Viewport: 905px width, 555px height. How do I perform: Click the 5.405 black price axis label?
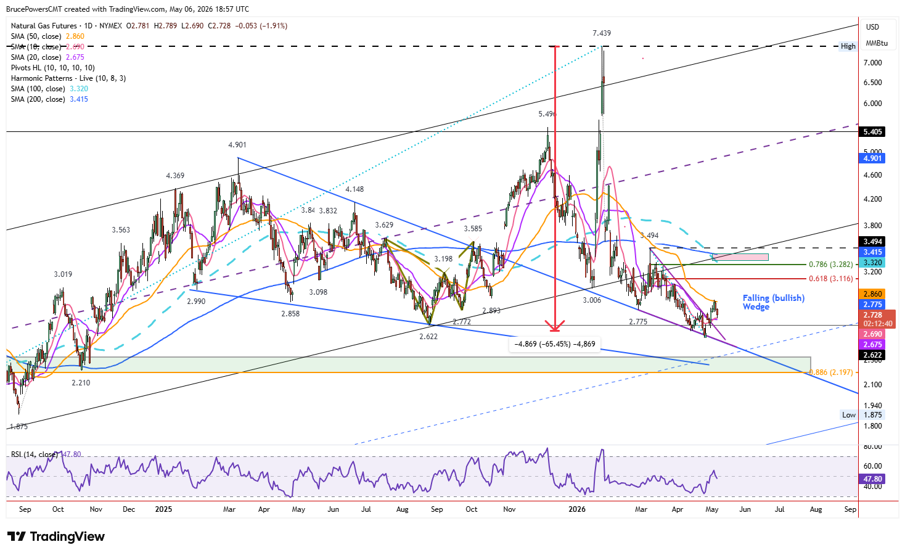872,132
